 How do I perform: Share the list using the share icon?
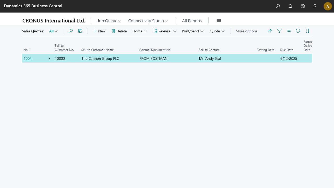click(x=270, y=31)
